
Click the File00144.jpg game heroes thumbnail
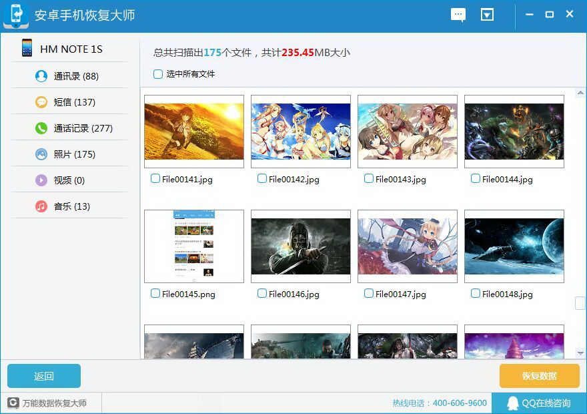coord(514,132)
